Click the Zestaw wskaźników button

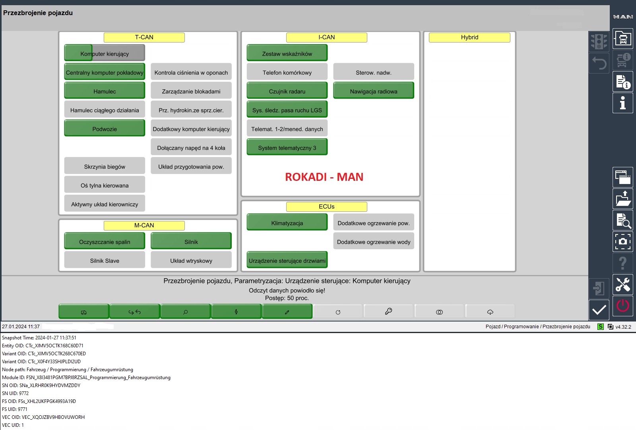point(287,53)
